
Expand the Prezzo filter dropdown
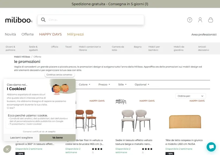click(x=104, y=84)
